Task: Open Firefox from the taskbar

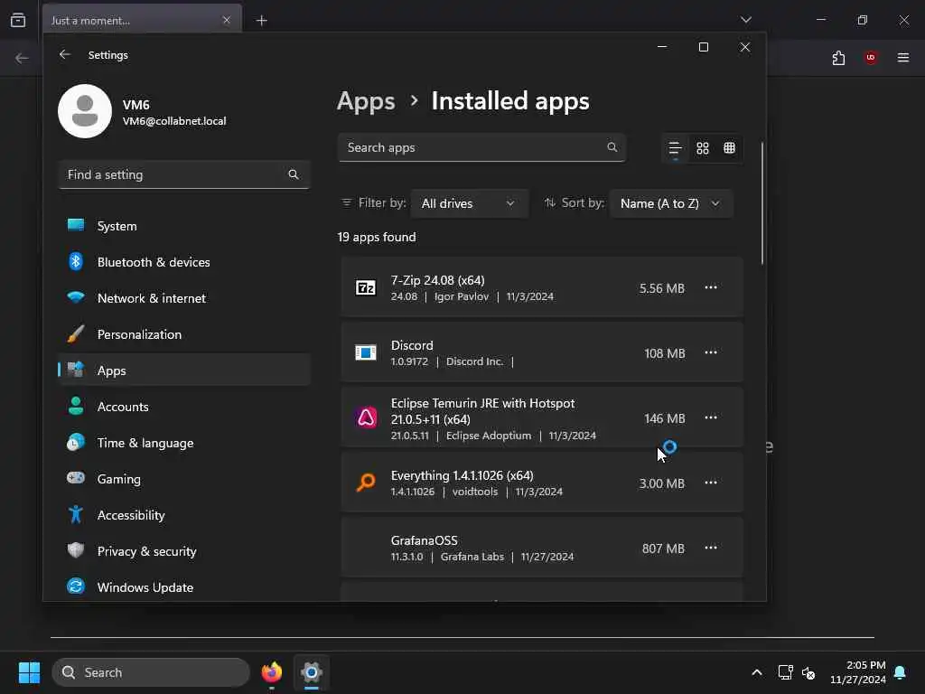Action: click(x=272, y=672)
